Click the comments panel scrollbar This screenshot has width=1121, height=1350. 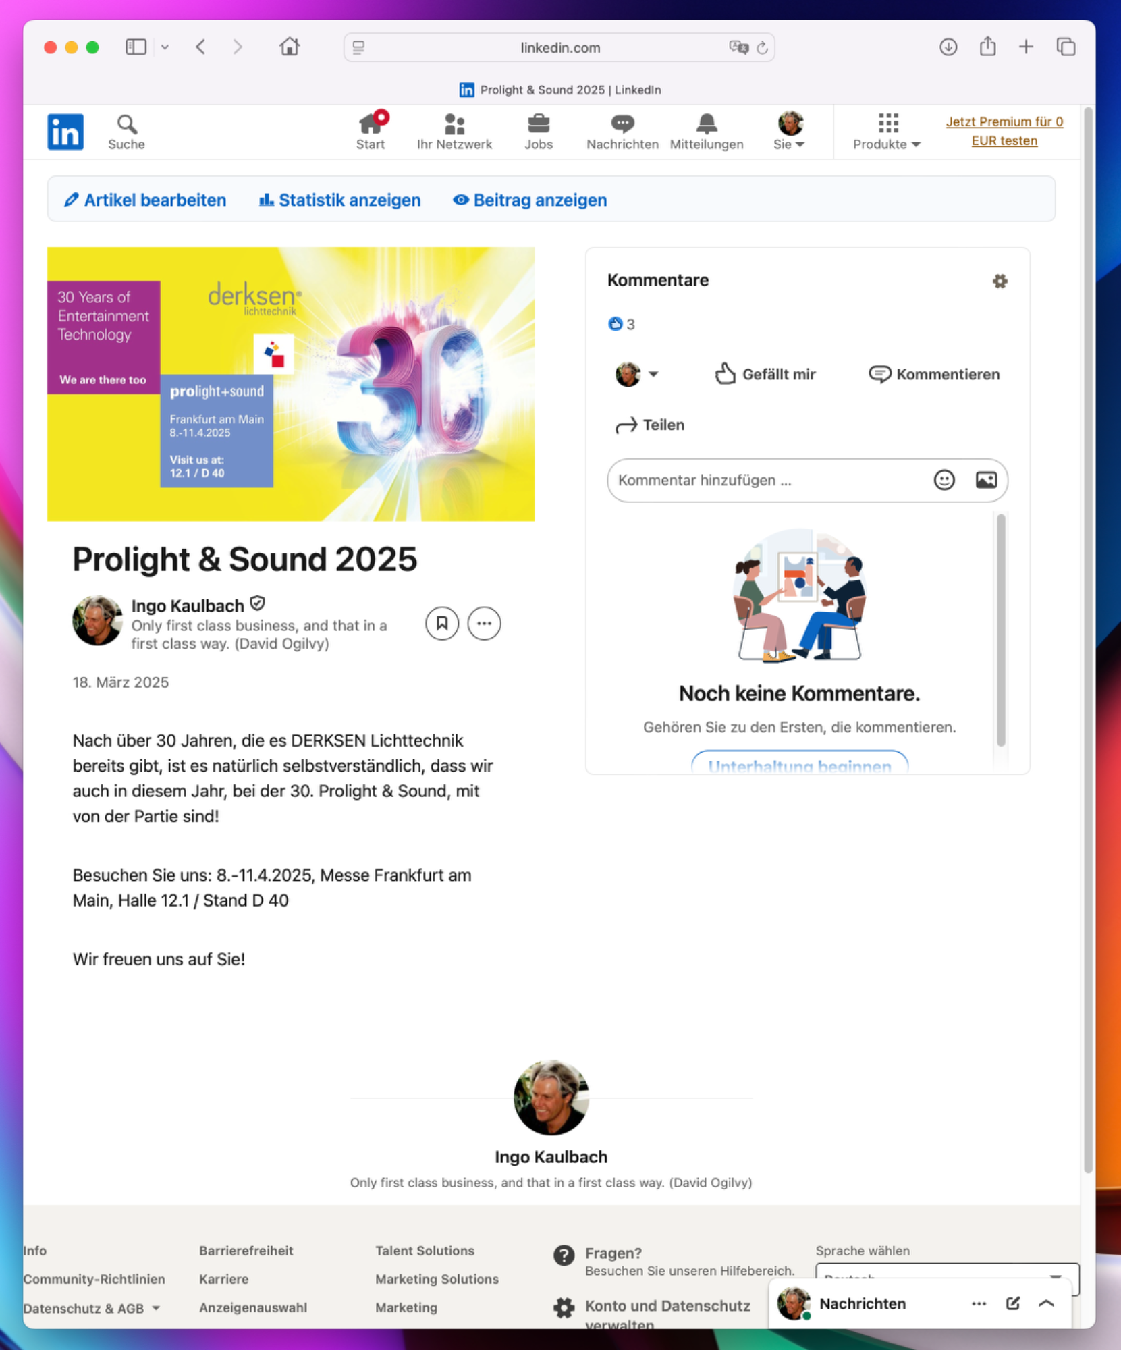pos(1001,628)
